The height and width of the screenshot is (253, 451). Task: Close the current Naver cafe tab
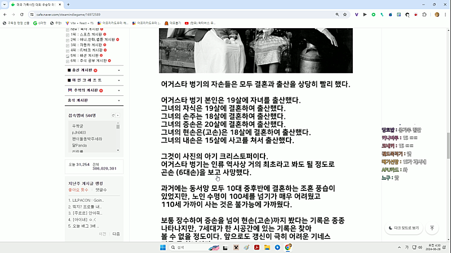(60, 5)
